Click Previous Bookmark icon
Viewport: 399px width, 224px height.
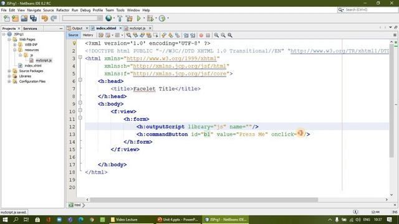(x=164, y=35)
